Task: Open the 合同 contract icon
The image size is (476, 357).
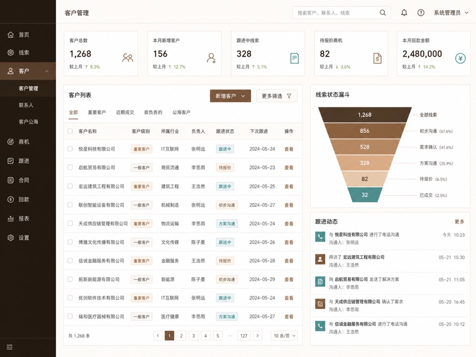Action: 11,180
